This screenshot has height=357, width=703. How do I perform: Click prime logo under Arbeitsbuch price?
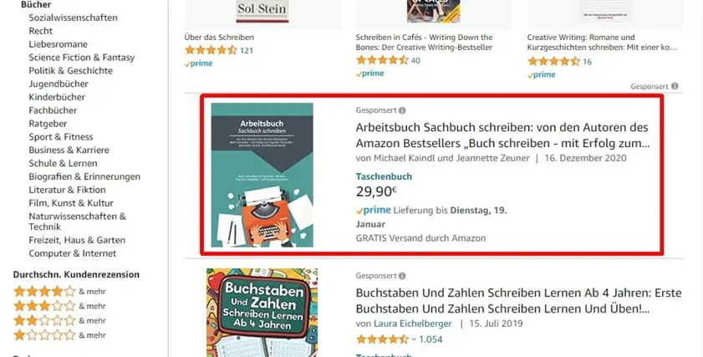(374, 211)
